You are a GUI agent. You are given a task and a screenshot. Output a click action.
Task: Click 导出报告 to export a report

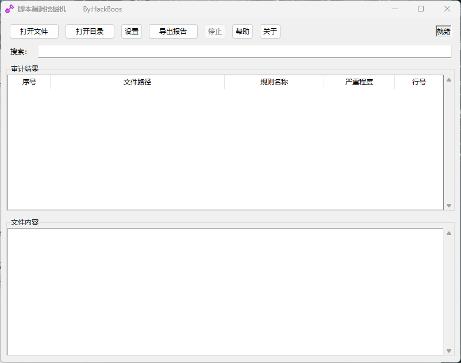tap(173, 32)
